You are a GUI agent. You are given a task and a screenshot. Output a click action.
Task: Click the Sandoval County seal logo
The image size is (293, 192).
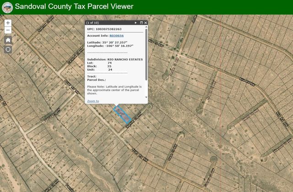click(x=7, y=7)
